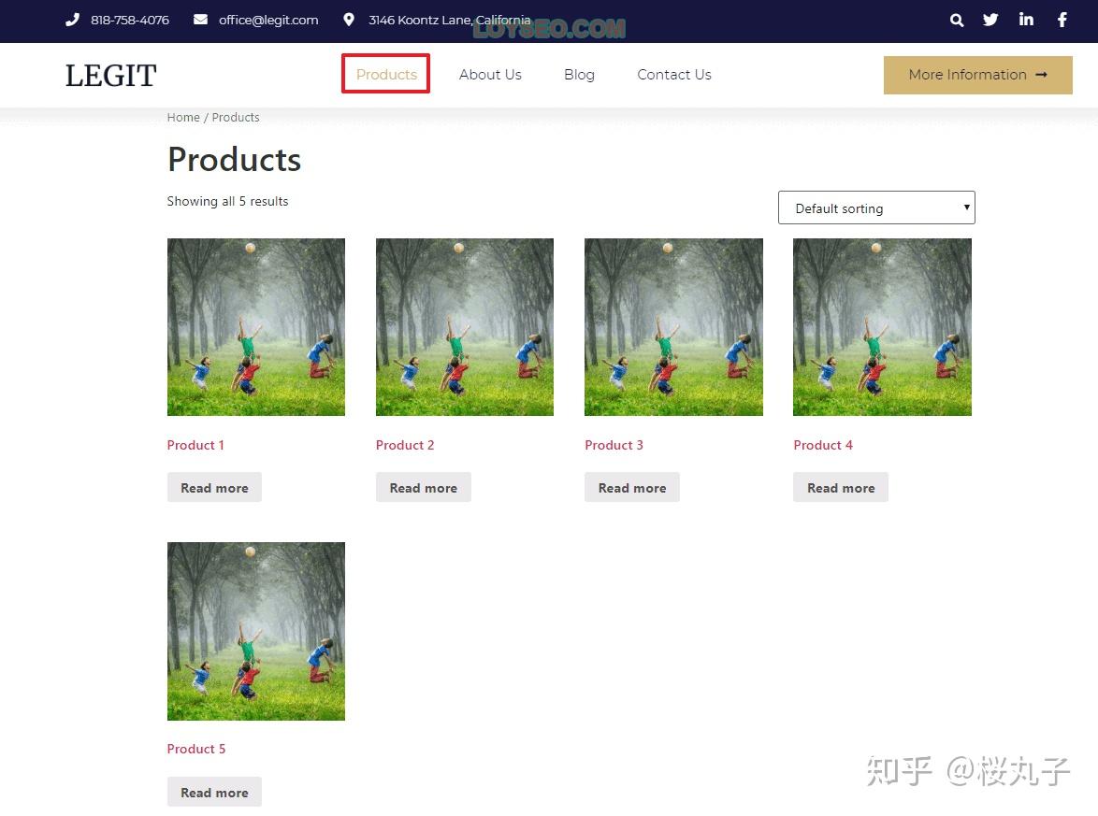The width and height of the screenshot is (1098, 816).
Task: Open the LinkedIn social icon
Action: click(1026, 20)
